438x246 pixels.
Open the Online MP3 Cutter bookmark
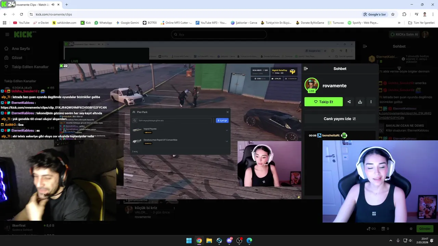176,23
